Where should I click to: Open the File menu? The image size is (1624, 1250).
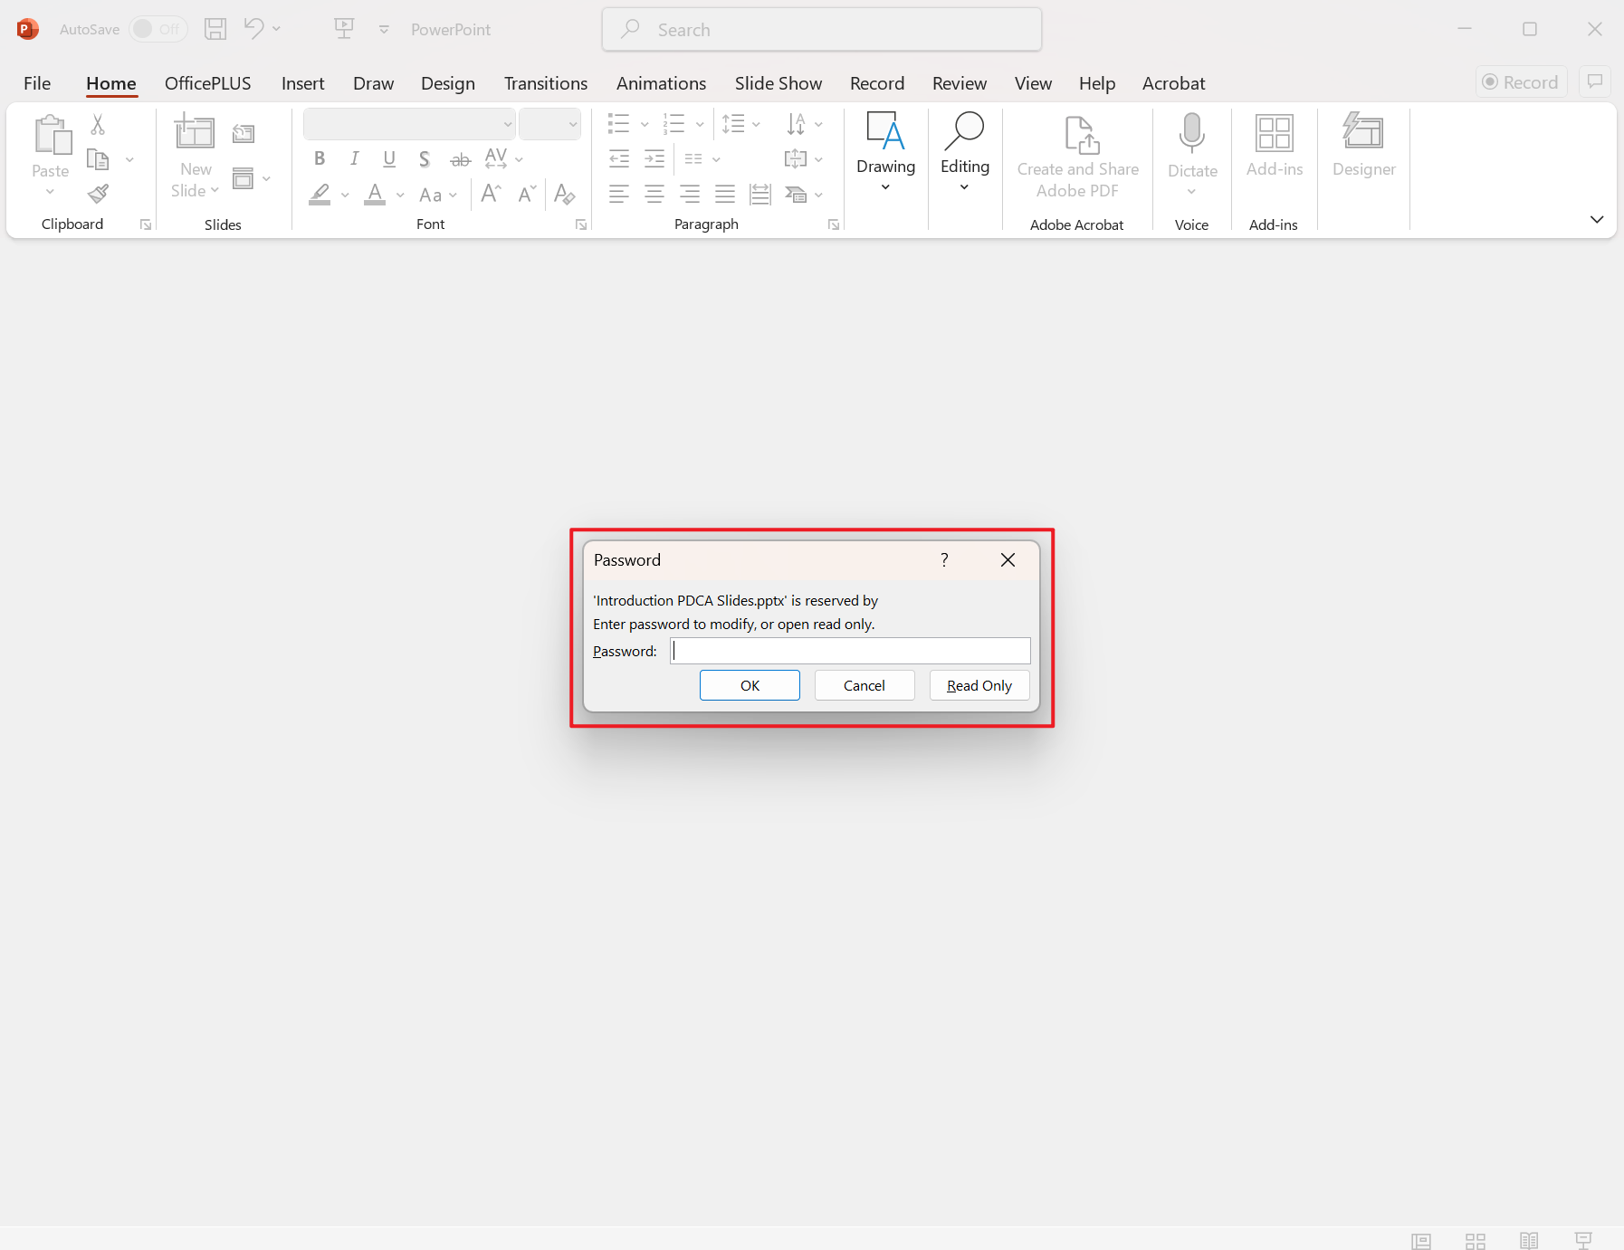(x=37, y=83)
